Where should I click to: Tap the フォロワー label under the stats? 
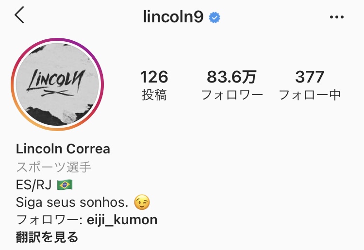(232, 95)
